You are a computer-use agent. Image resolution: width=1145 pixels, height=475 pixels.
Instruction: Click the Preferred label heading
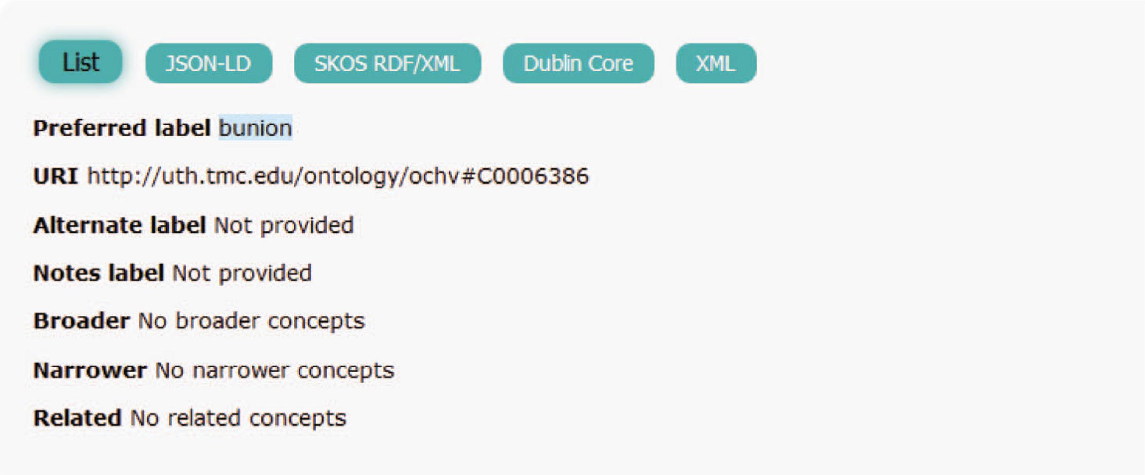click(123, 127)
